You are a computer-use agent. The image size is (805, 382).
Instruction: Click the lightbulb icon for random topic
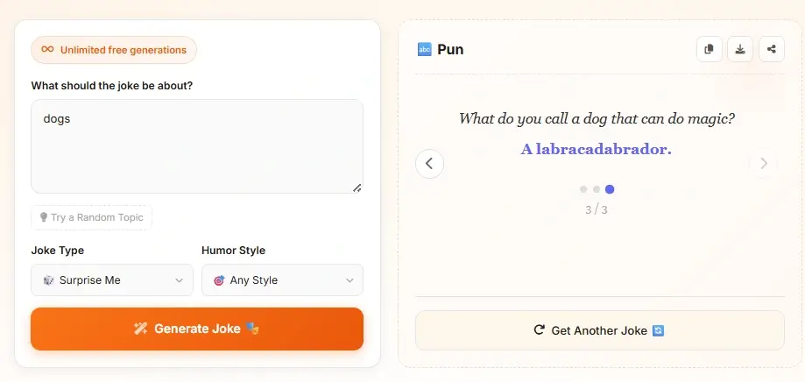pos(44,217)
